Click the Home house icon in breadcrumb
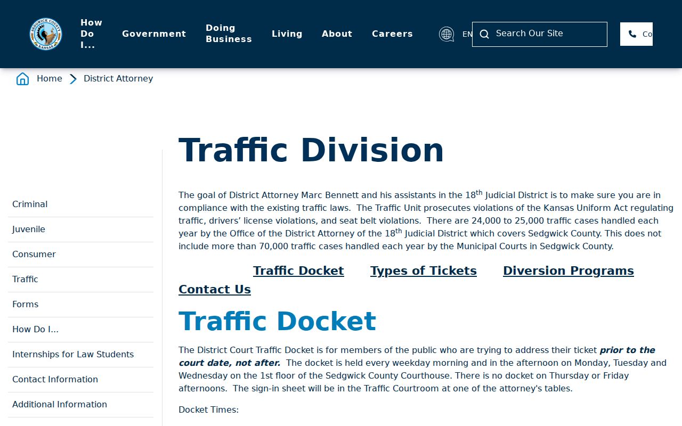Screen dimensions: 682x426 point(23,79)
